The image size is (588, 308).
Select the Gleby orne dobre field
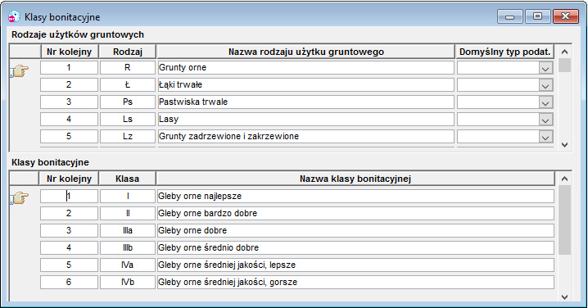coord(355,231)
